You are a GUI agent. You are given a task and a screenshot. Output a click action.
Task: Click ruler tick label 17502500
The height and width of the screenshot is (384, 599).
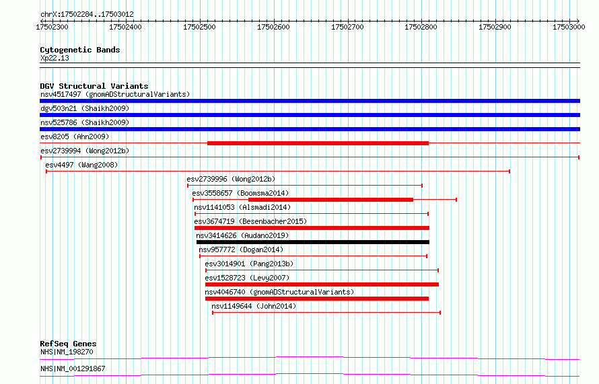click(x=199, y=27)
